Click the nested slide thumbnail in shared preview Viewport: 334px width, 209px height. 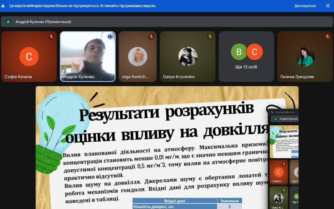point(284,142)
